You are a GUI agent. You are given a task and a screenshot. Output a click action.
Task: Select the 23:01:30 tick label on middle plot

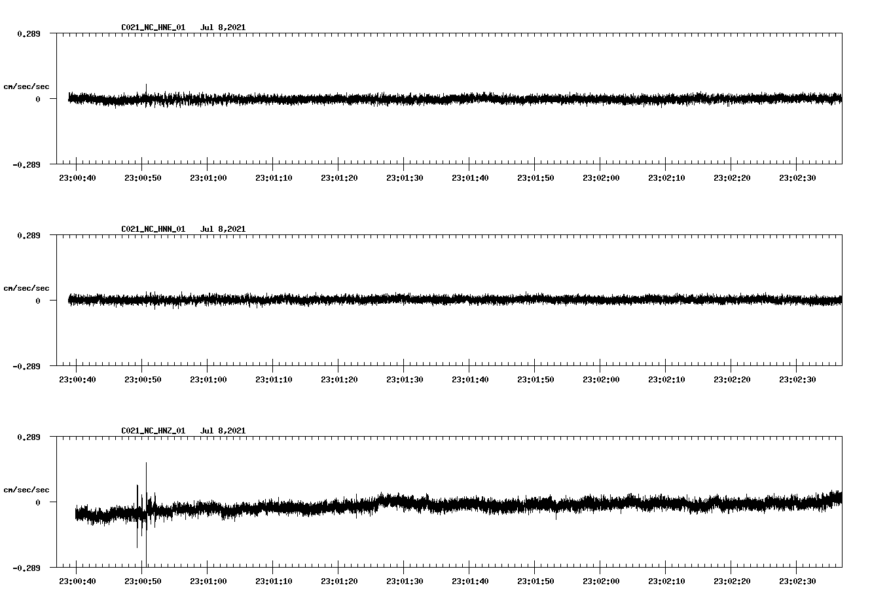[x=404, y=378]
